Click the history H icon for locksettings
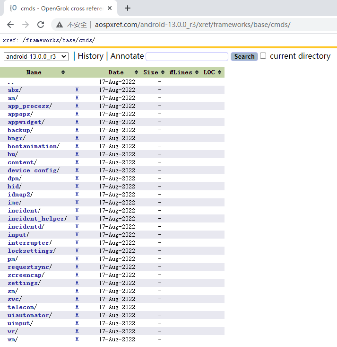This screenshot has width=337, height=347. (77, 250)
